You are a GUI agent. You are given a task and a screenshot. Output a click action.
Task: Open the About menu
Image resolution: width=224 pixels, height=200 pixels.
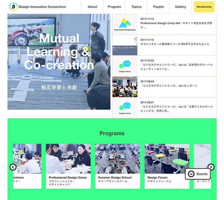[92, 7]
